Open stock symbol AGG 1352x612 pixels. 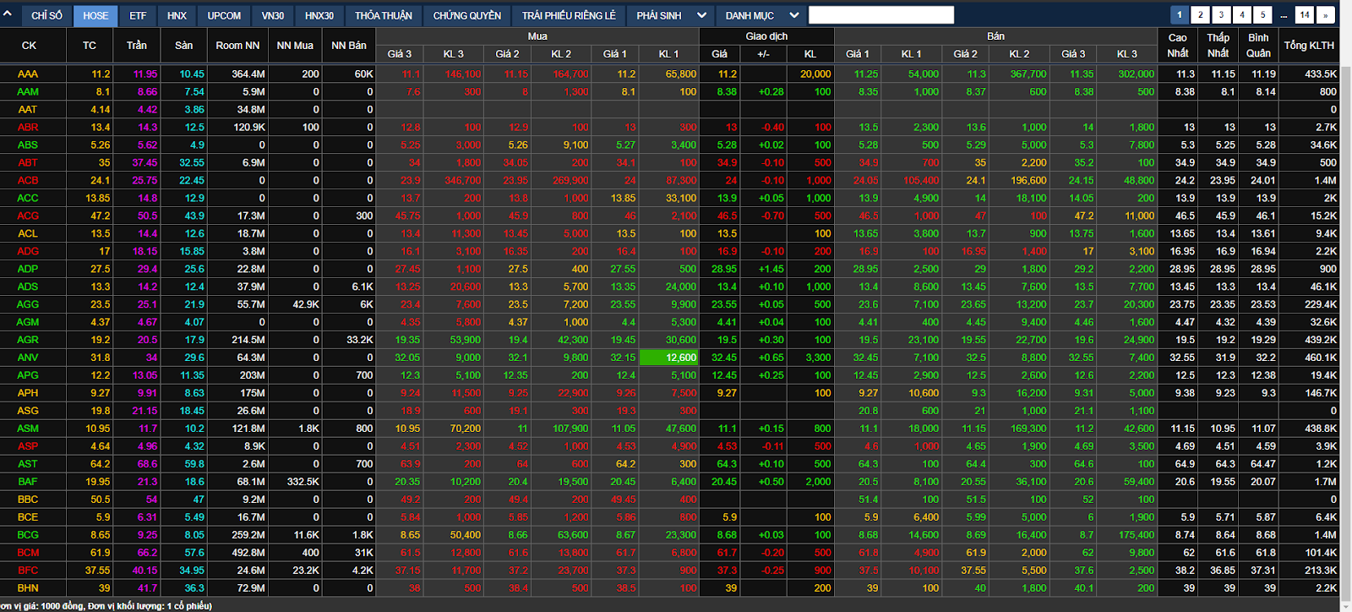pyautogui.click(x=28, y=305)
